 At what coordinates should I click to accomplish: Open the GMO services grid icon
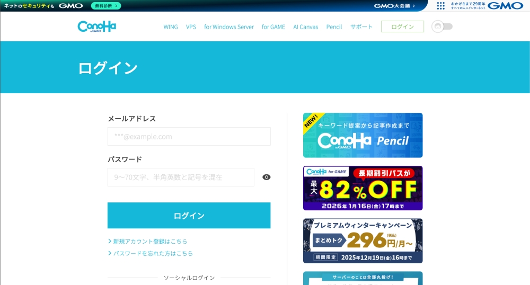(440, 6)
